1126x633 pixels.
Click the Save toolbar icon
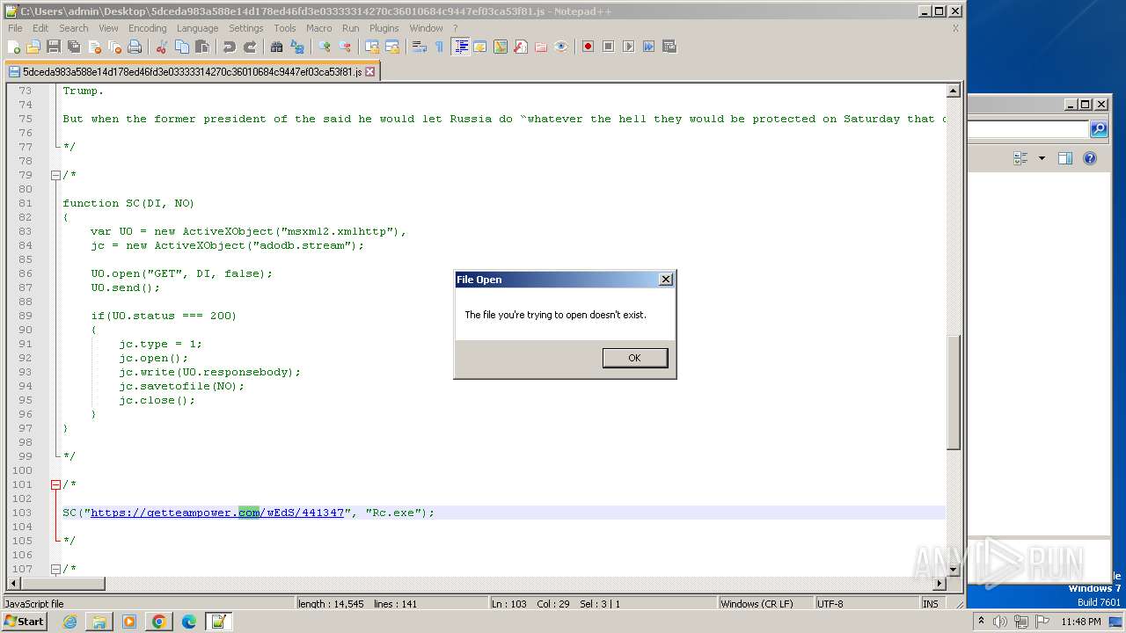(x=54, y=47)
